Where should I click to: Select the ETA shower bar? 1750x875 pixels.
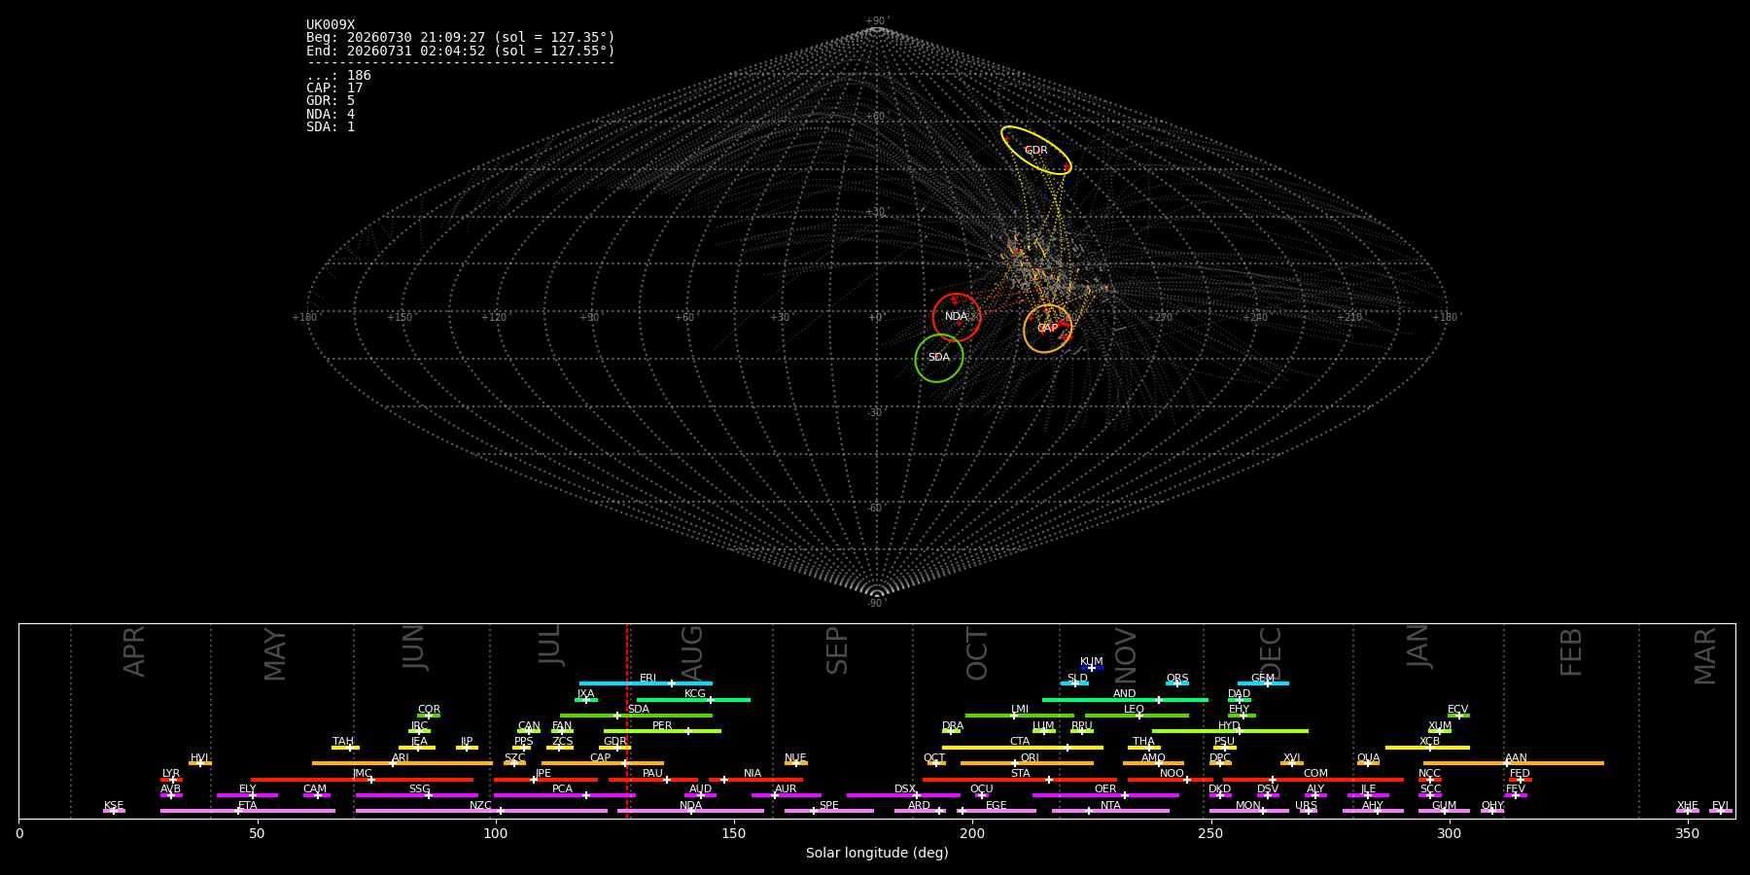pyautogui.click(x=248, y=811)
